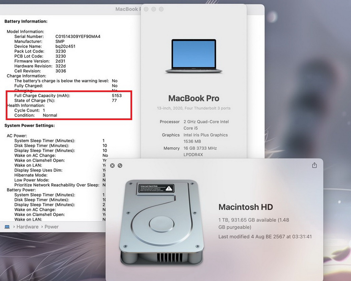Click the 'Charge Information:' label
This screenshot has height=281, width=351.
tap(26, 76)
